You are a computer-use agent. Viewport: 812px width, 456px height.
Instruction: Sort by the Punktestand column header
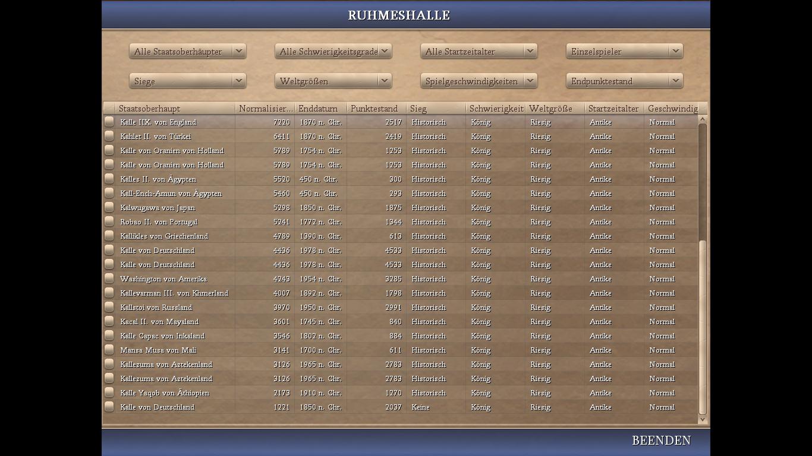pos(376,109)
